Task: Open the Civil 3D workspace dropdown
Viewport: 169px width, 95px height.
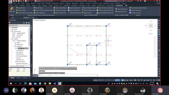Action: pos(44,1)
